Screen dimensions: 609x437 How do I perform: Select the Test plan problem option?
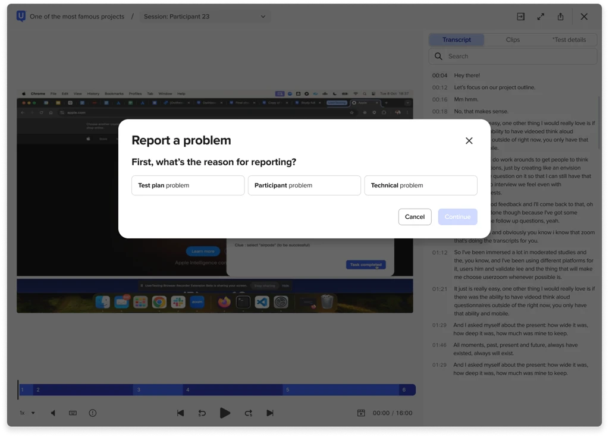[x=188, y=186]
